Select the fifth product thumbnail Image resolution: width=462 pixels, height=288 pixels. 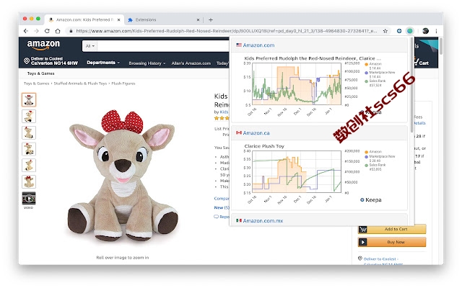click(x=29, y=165)
